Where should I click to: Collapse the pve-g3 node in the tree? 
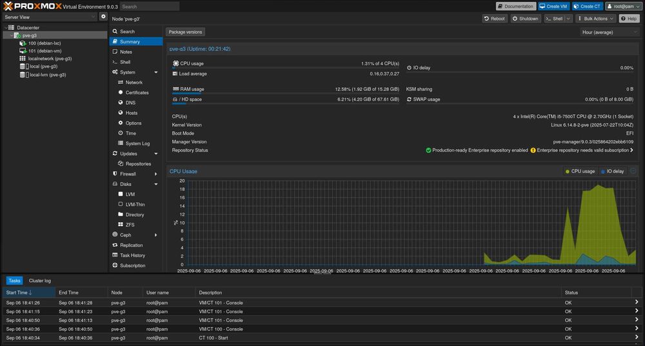coord(12,36)
